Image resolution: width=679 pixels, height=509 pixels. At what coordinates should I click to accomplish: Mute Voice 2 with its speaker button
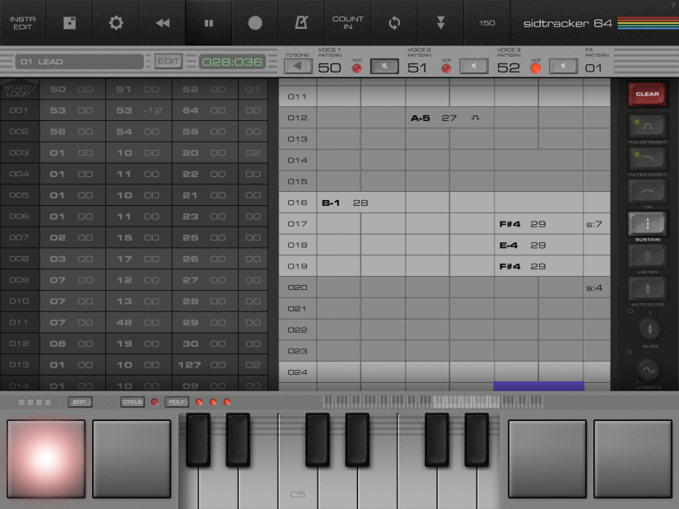point(474,66)
